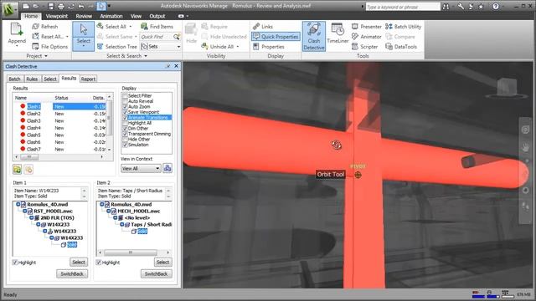Open the Scripter tool
The height and width of the screenshot is (301, 536).
pyautogui.click(x=365, y=47)
